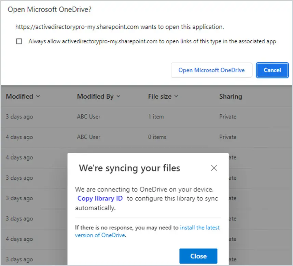Click Private in the 1 item row
The width and height of the screenshot is (293, 266).
pyautogui.click(x=228, y=116)
